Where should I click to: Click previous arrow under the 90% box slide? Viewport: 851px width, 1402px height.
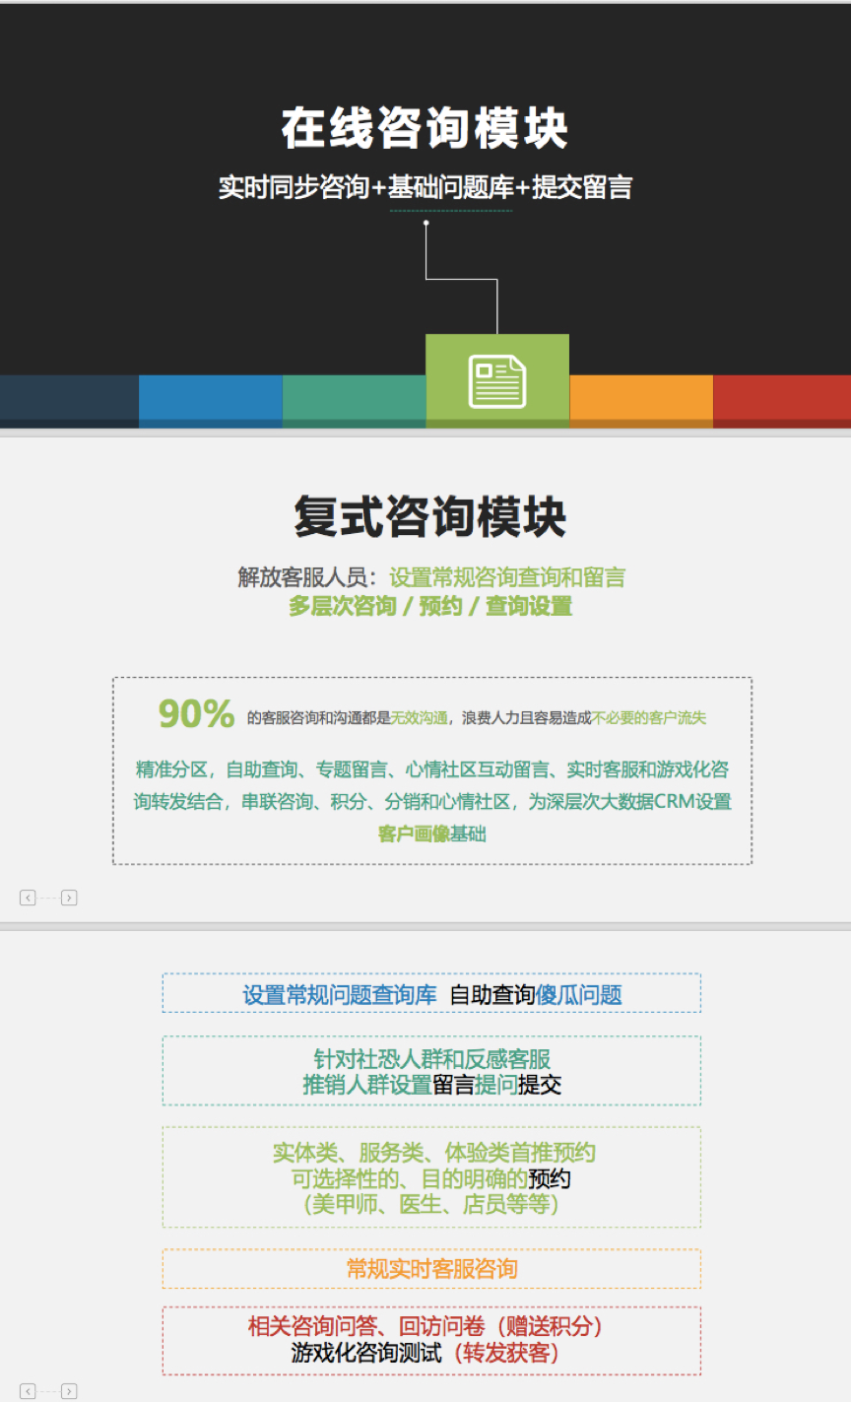[28, 898]
